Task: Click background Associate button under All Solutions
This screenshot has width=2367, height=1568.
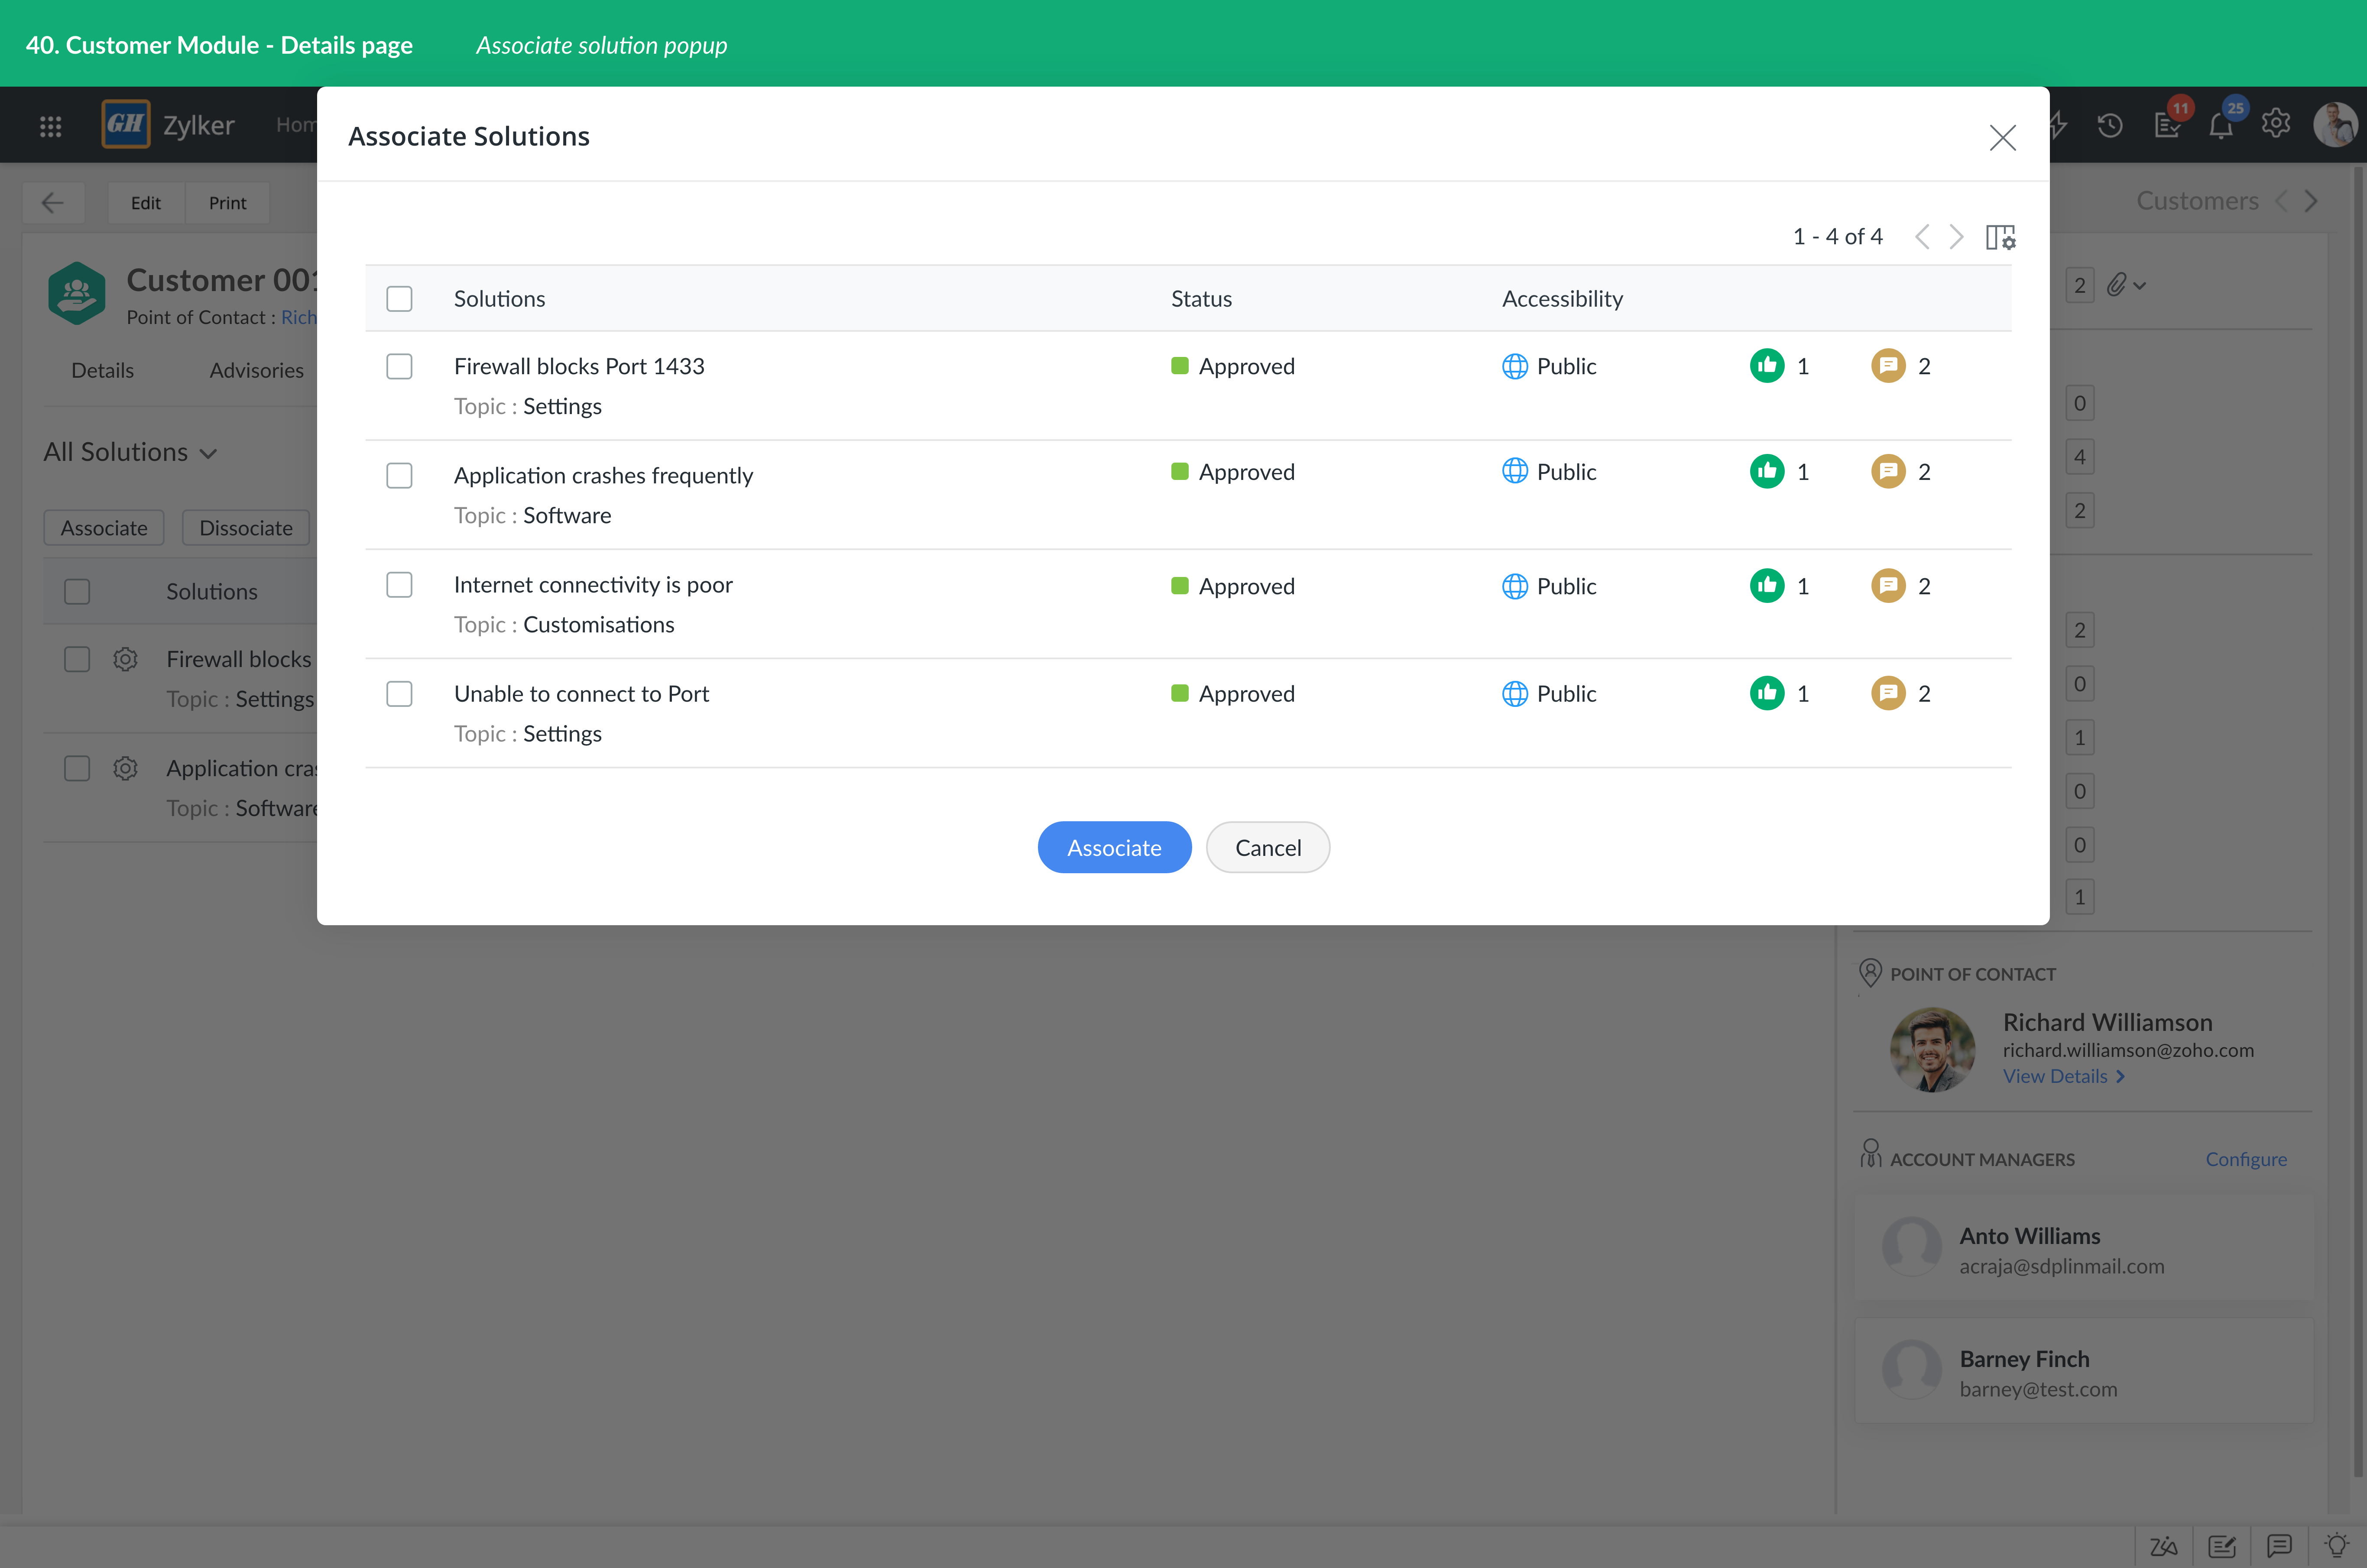Action: pyautogui.click(x=104, y=528)
